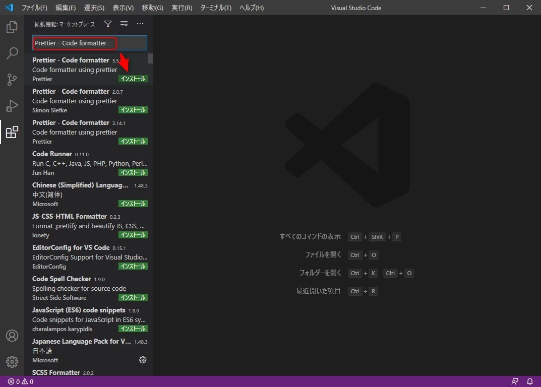
Task: Select JS-CSS-HTML Formatter list entry
Action: tap(89, 225)
